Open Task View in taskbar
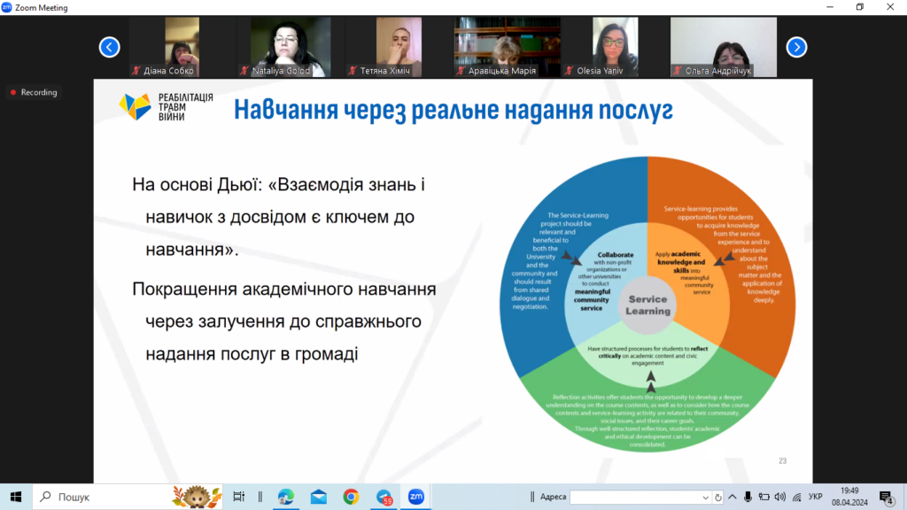907x510 pixels. click(x=238, y=497)
